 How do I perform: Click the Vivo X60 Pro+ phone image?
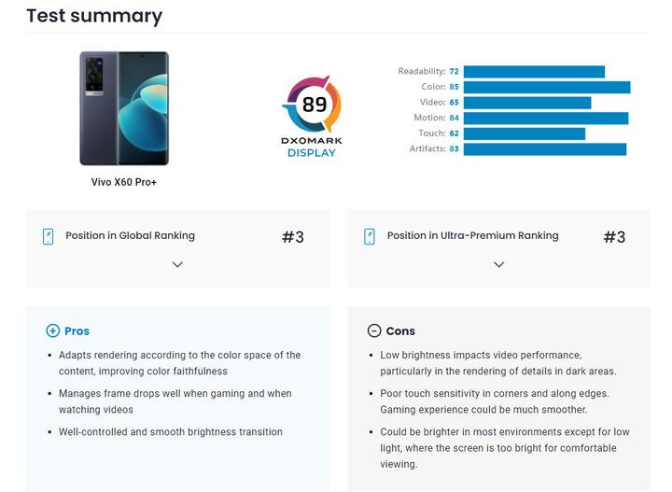click(123, 108)
